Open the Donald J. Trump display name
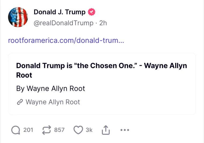This screenshot has width=204, height=143. (x=59, y=12)
